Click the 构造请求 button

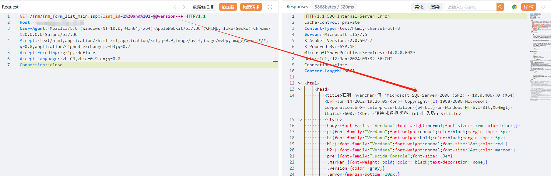click(251, 7)
